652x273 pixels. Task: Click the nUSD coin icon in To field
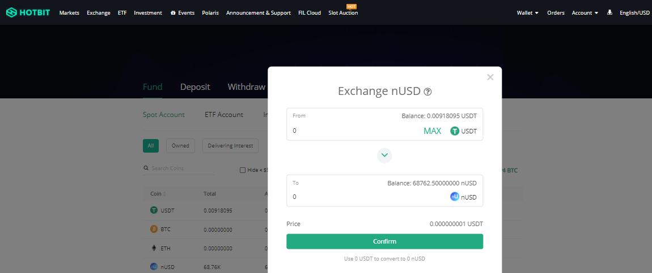click(x=455, y=197)
